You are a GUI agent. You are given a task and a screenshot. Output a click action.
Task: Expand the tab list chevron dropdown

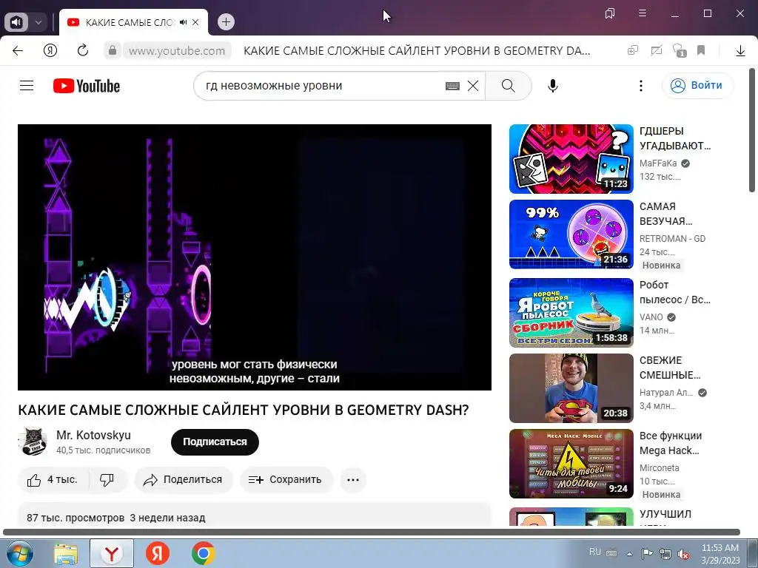[38, 22]
